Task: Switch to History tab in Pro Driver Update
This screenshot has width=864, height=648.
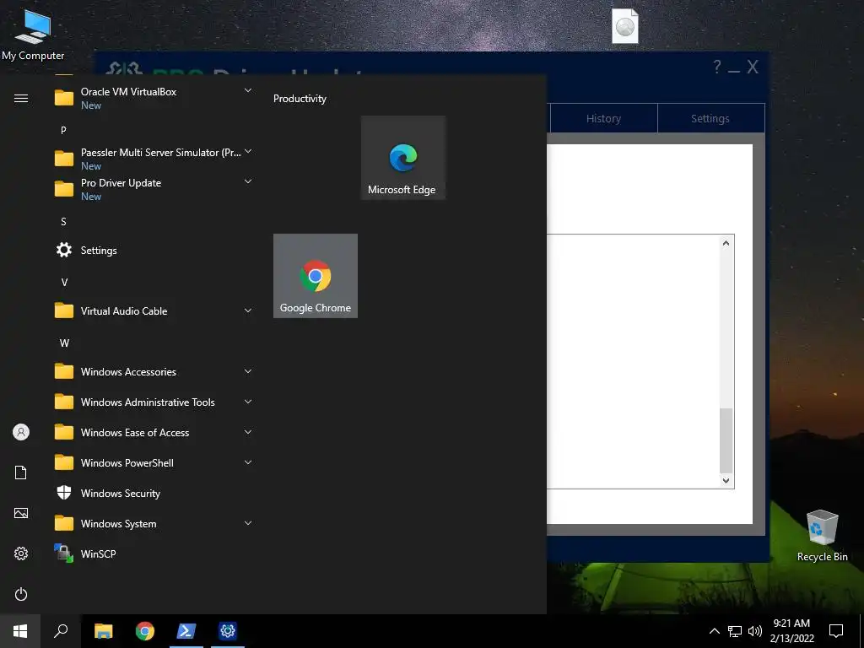Action: click(x=603, y=118)
